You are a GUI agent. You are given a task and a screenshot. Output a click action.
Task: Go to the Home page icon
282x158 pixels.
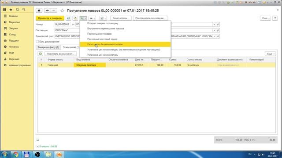(x=39, y=11)
